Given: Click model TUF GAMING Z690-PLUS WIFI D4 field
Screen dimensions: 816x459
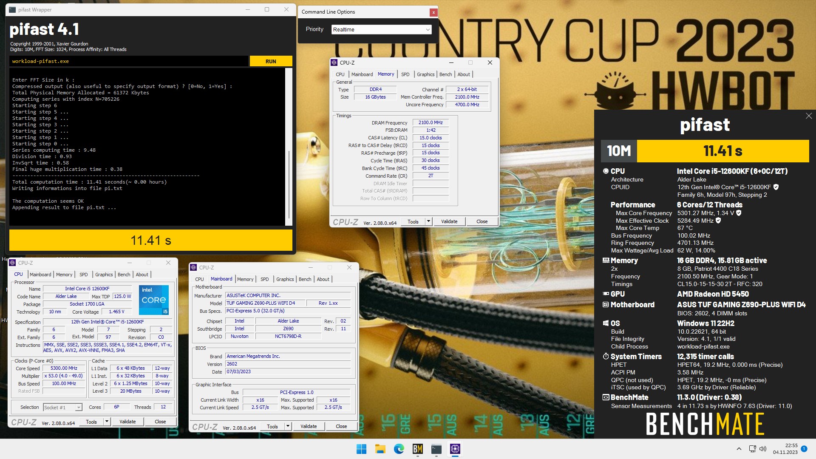Looking at the screenshot, I should point(265,303).
